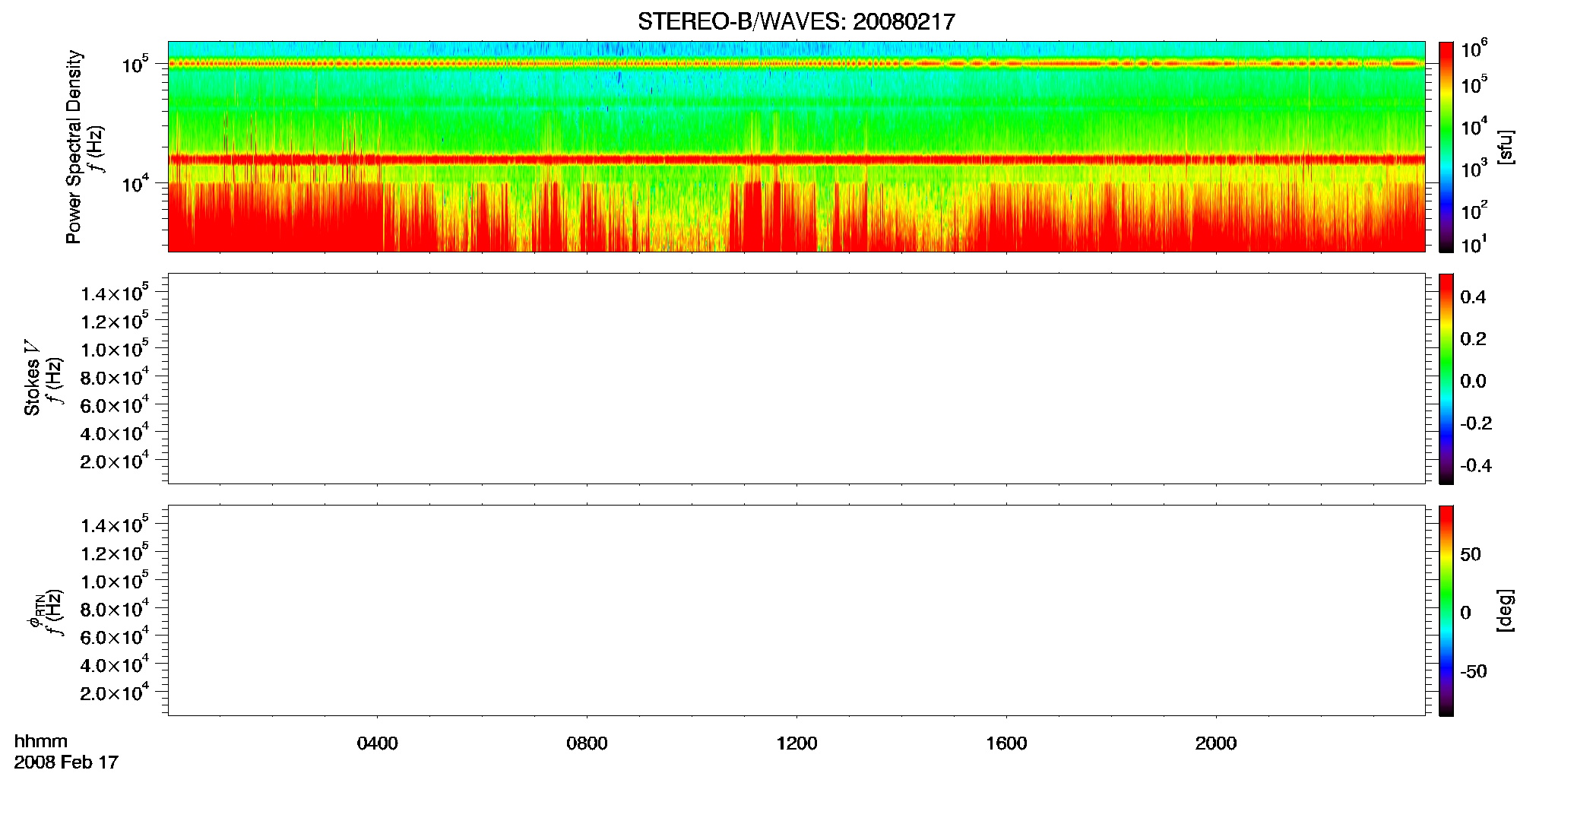Click the 1200 time axis label

[x=796, y=743]
